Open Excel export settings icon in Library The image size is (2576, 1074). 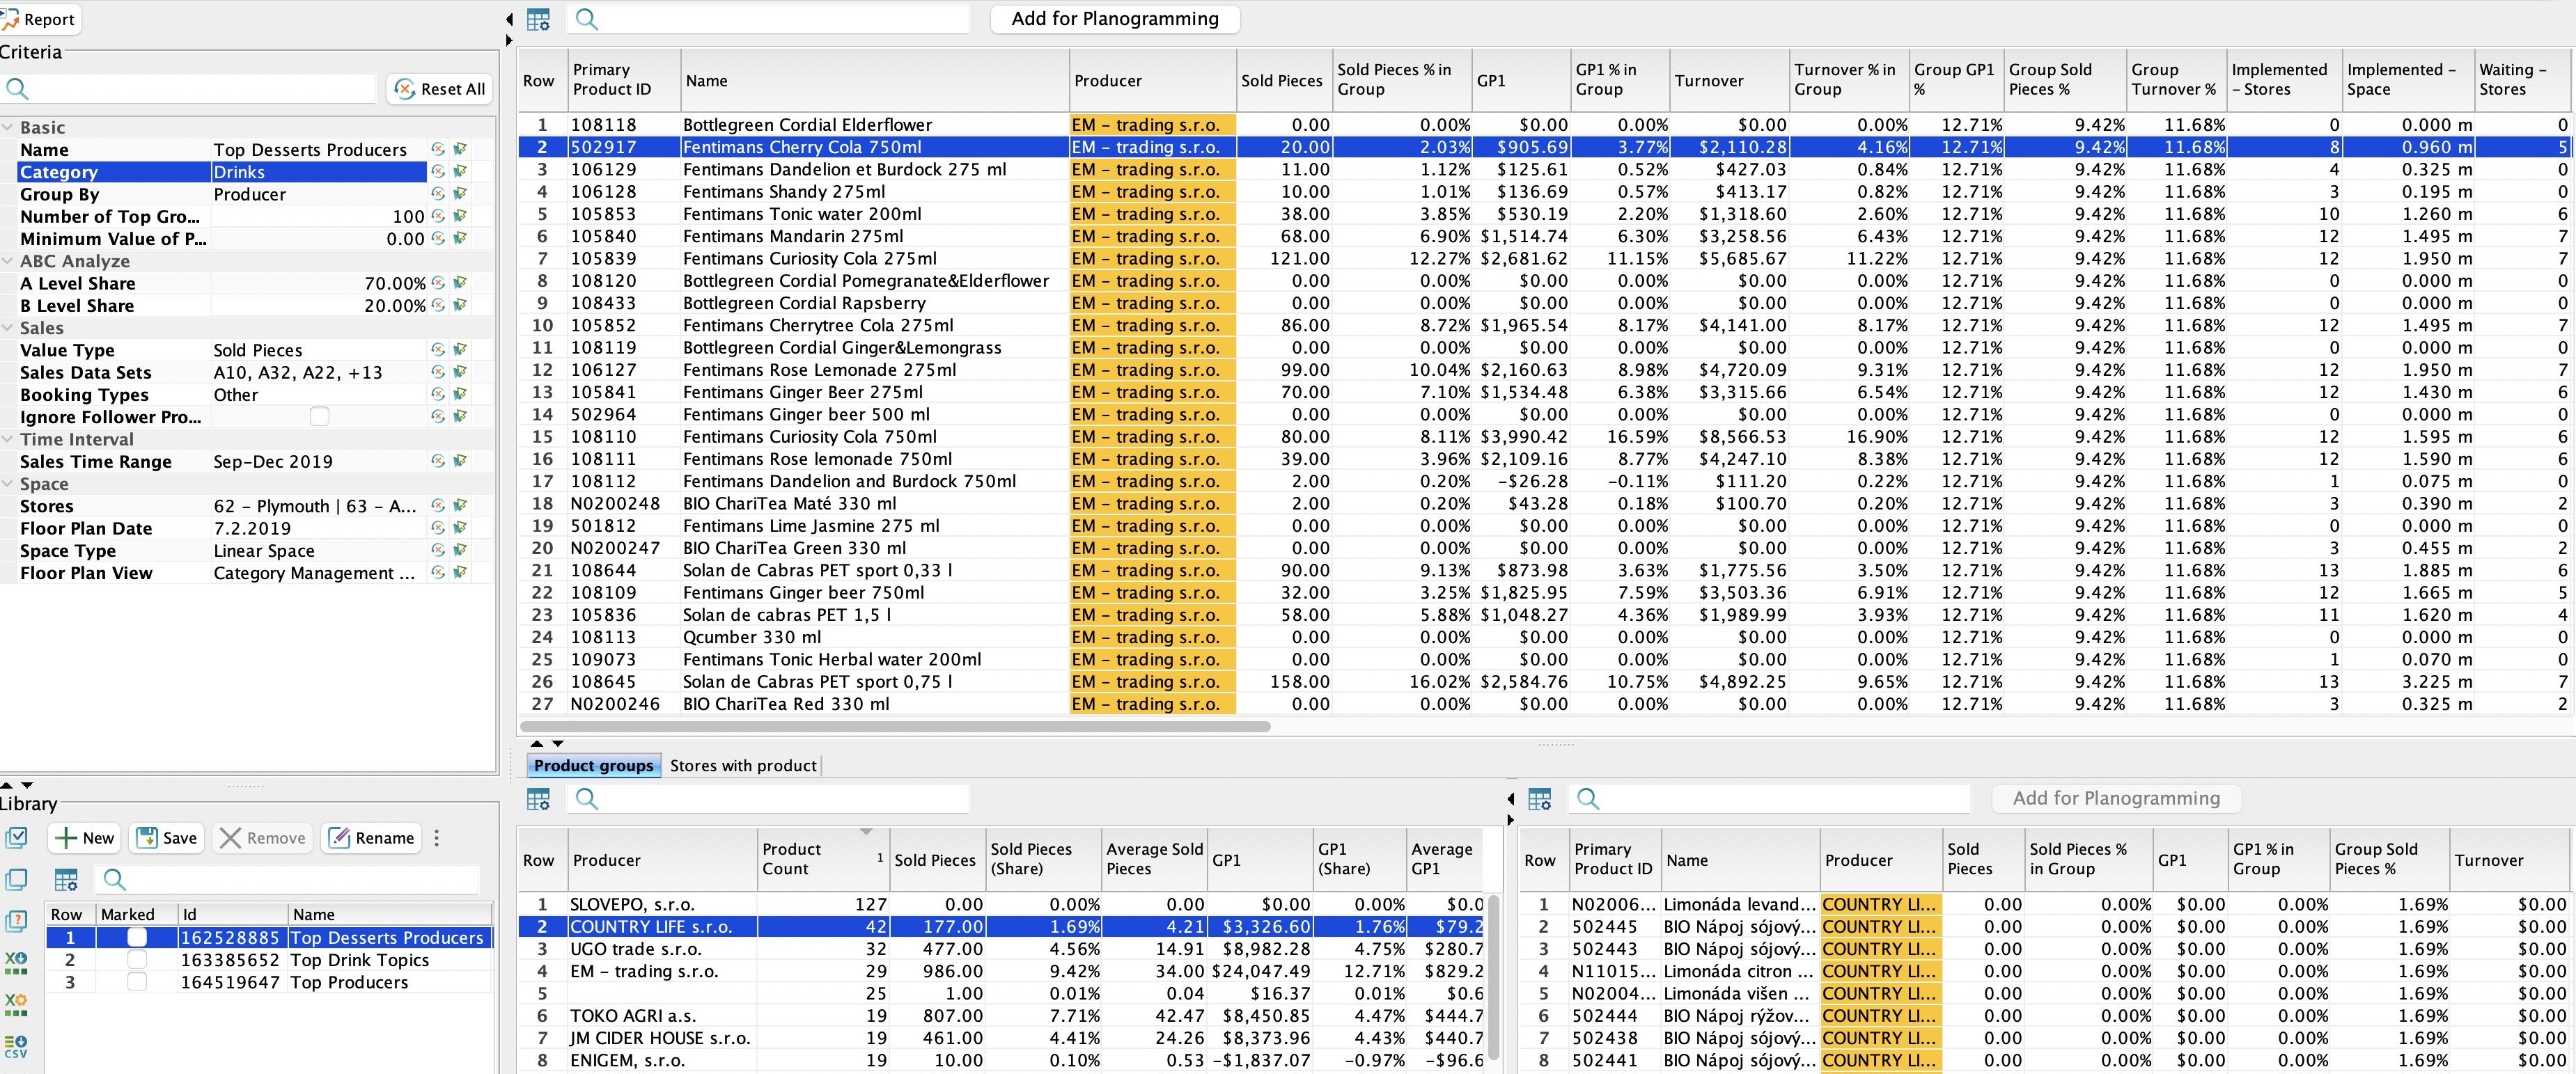coord(16,1004)
